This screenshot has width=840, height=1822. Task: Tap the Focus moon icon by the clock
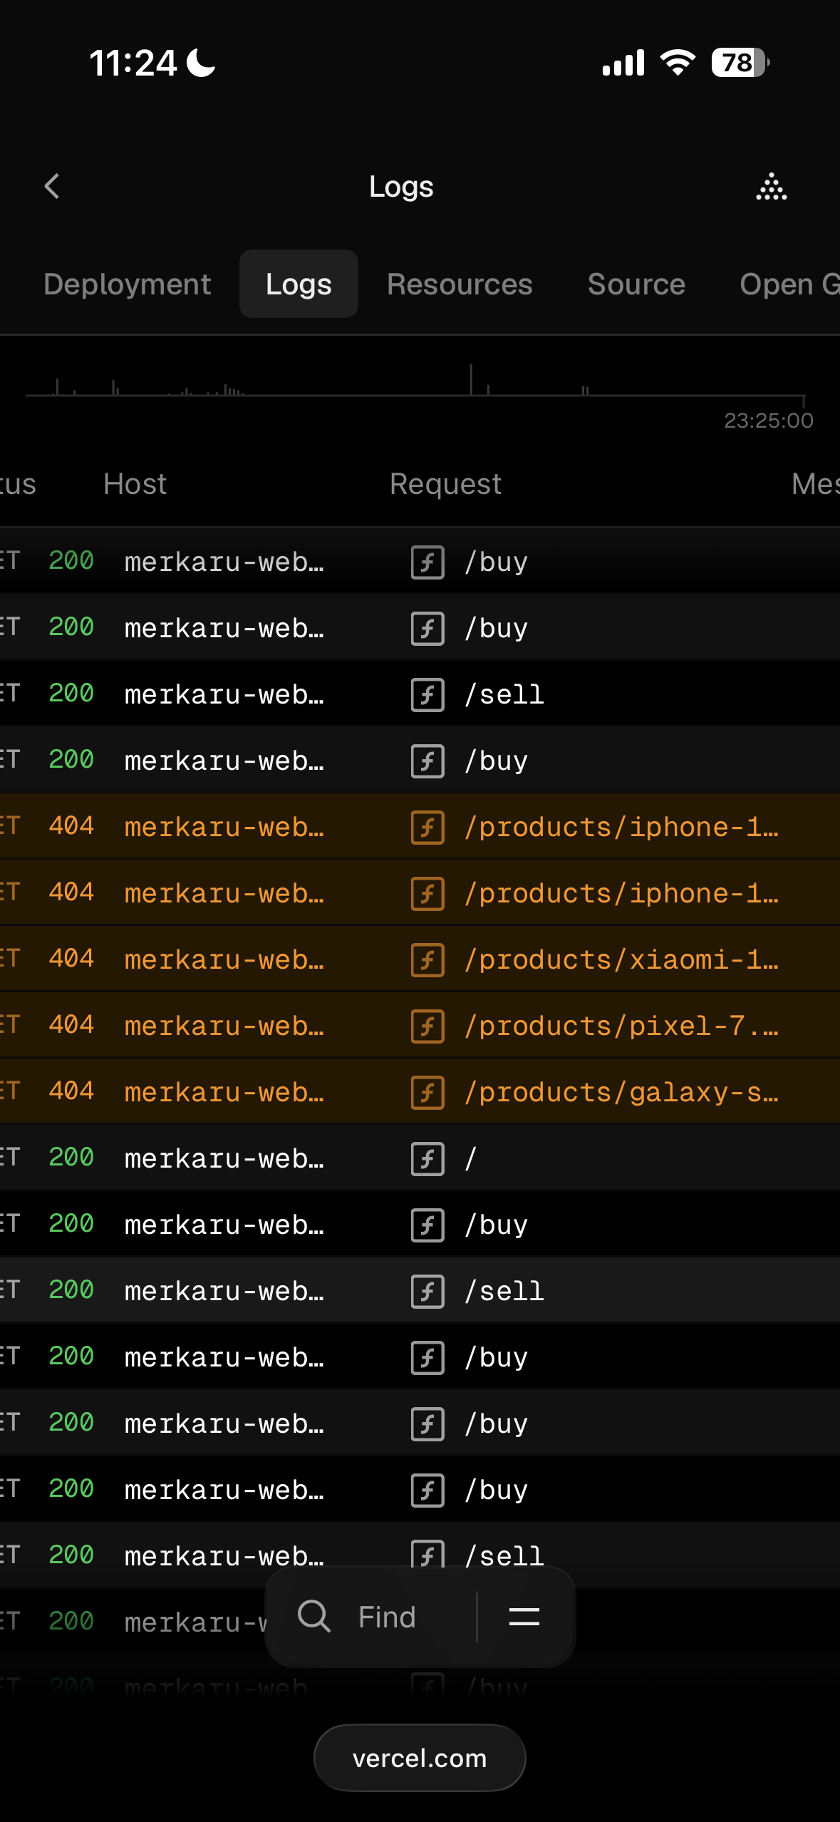click(201, 63)
